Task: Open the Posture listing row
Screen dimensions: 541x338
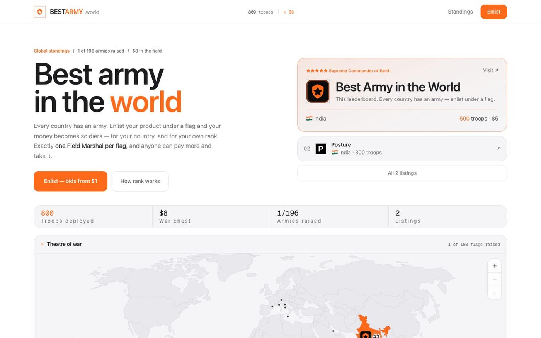Action: click(x=402, y=149)
